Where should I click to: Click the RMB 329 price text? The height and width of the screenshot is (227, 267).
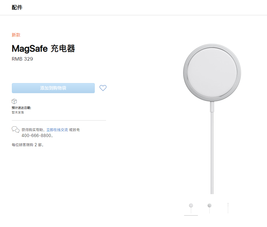tap(22, 59)
